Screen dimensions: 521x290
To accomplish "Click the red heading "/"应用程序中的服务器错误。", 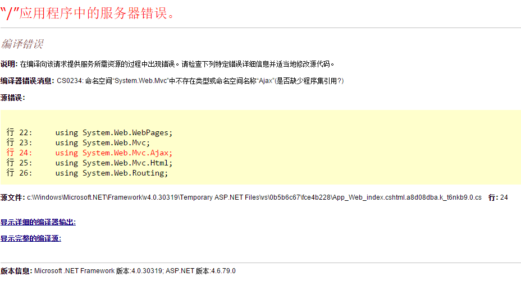I will [87, 13].
